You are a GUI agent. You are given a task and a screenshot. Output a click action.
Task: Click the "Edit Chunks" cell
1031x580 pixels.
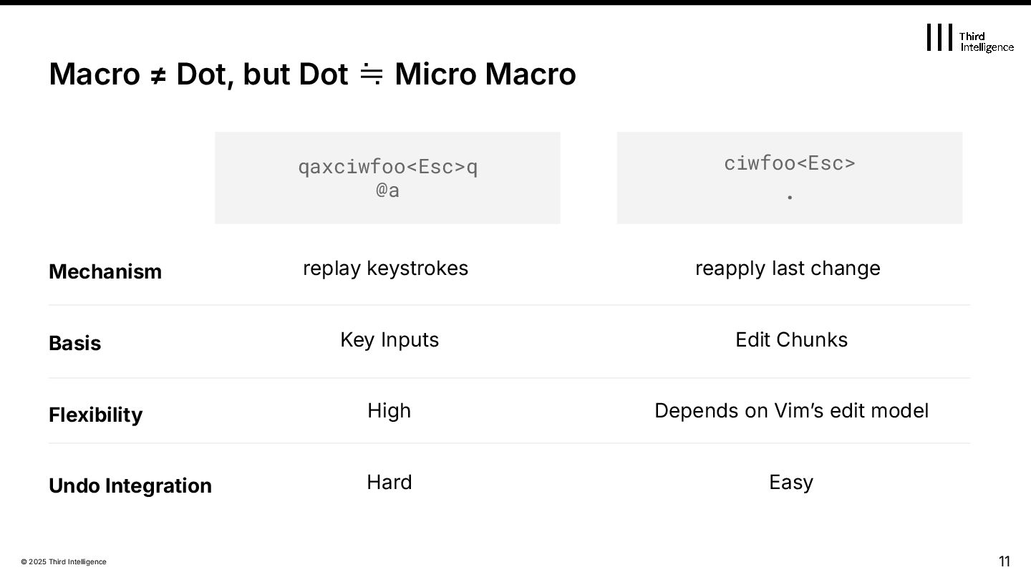pos(791,339)
